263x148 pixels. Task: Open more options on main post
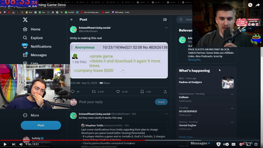click(x=166, y=28)
